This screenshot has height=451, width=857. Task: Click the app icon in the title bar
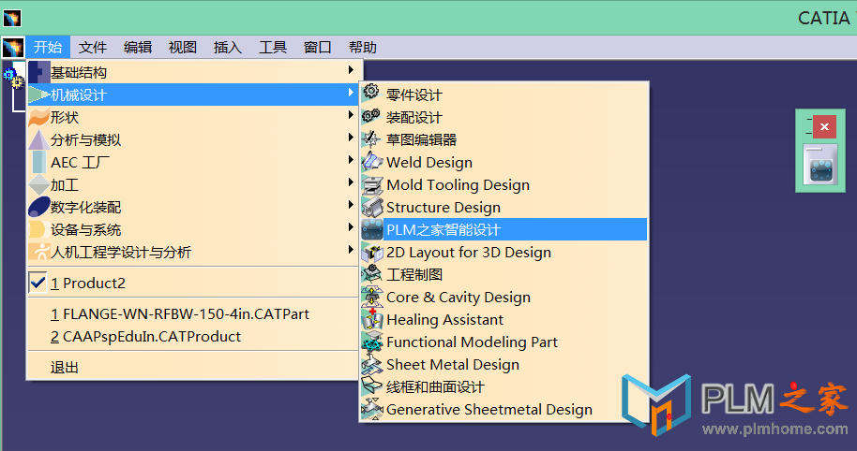click(12, 18)
